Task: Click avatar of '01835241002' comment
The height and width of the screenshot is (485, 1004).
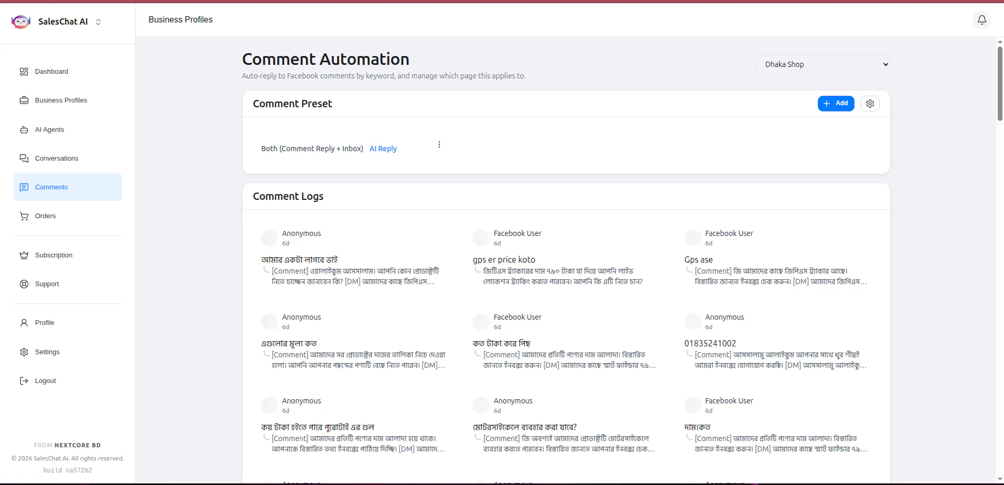Action: (693, 322)
